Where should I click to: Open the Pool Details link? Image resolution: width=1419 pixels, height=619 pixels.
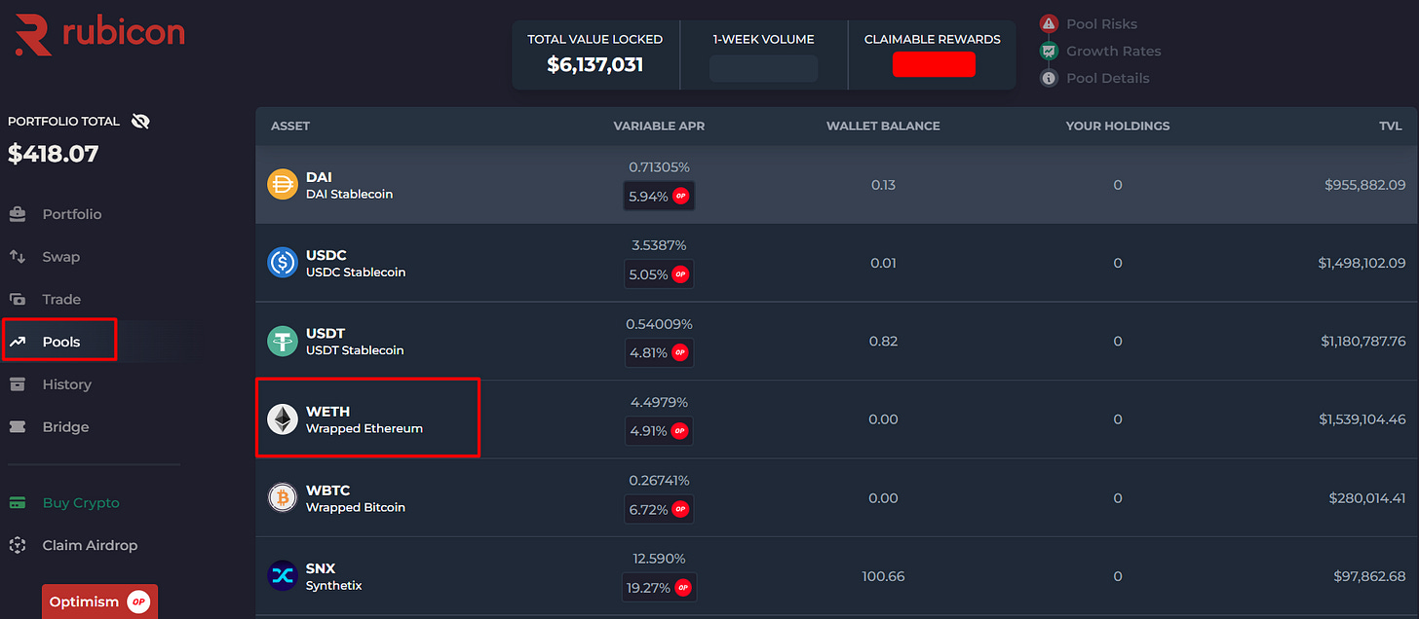1108,78
